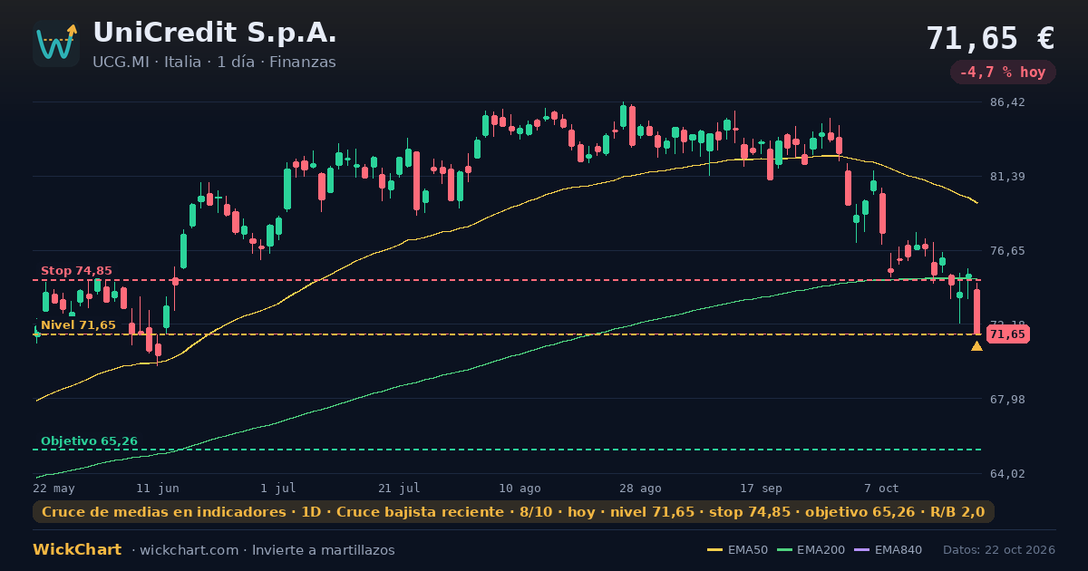Click the 67,98 price axis label

1007,400
